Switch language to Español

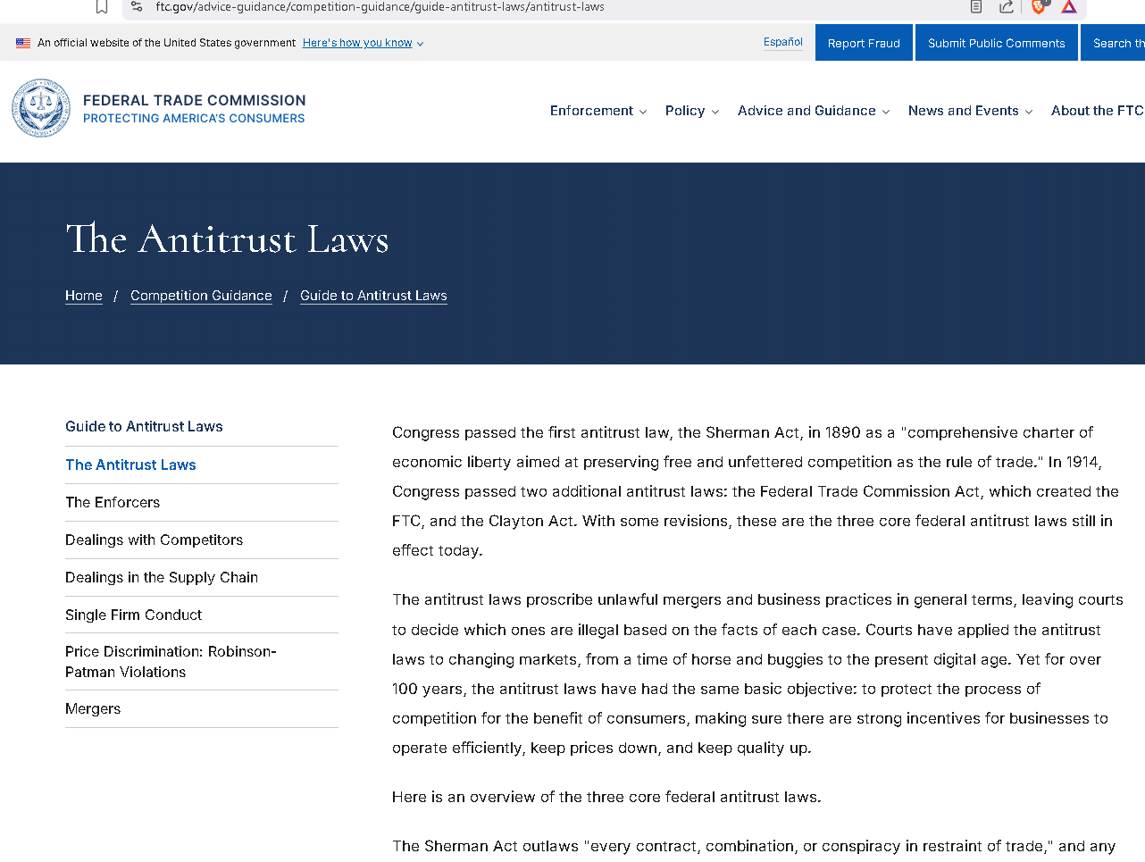[783, 42]
